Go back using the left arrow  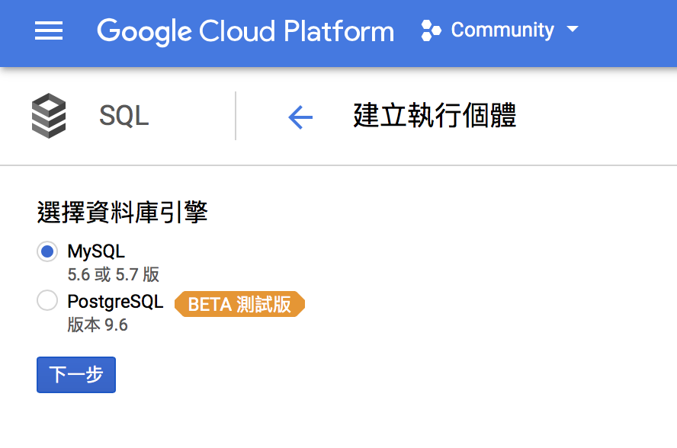click(x=300, y=117)
